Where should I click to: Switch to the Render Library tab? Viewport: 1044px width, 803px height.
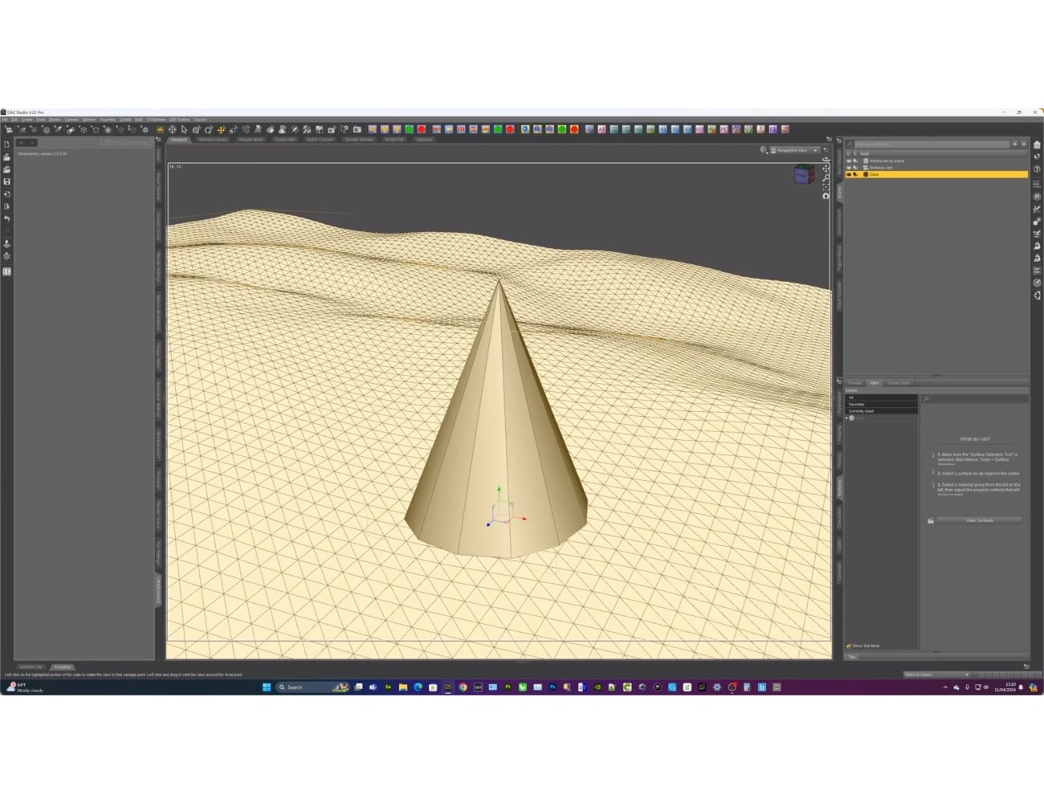click(x=213, y=140)
